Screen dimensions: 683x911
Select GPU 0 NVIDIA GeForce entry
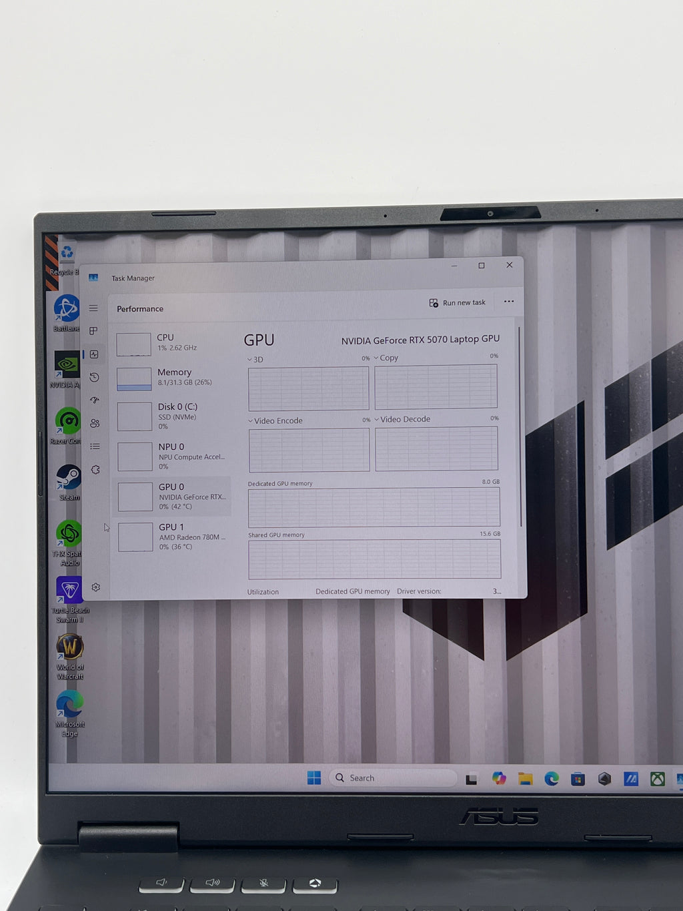(173, 496)
